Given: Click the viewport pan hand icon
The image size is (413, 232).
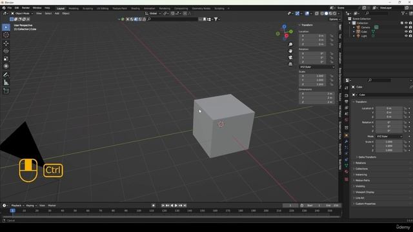Looking at the screenshot, I should point(290,51).
